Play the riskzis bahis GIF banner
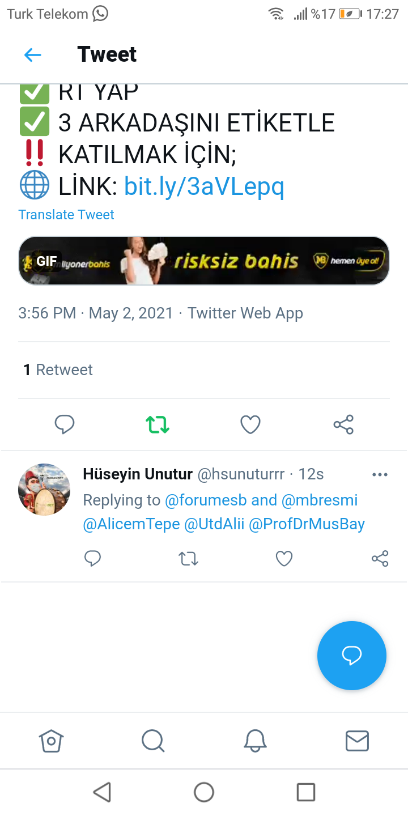This screenshot has height=816, width=408. pos(204,261)
